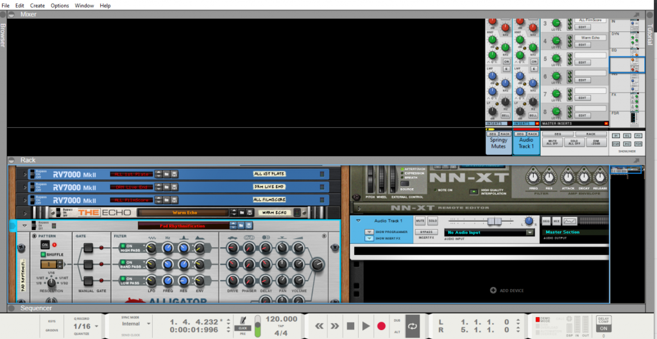
Task: Open the Create menu
Action: point(37,6)
